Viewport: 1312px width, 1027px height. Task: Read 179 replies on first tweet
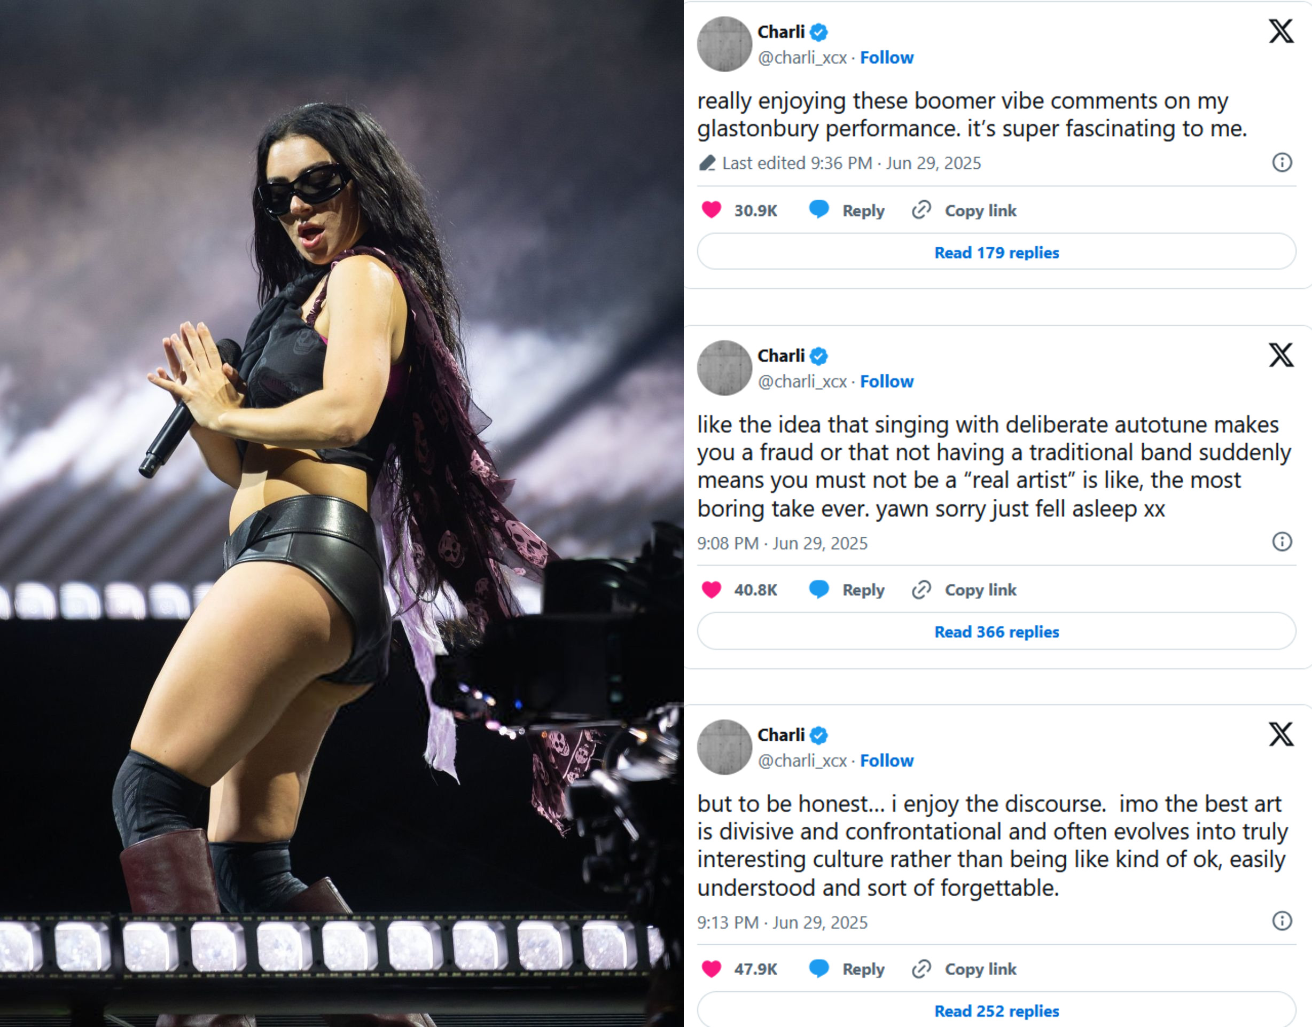[x=996, y=252]
